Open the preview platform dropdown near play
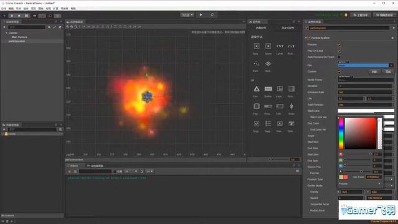Viewport: 398px width, 224px height. 187,15
